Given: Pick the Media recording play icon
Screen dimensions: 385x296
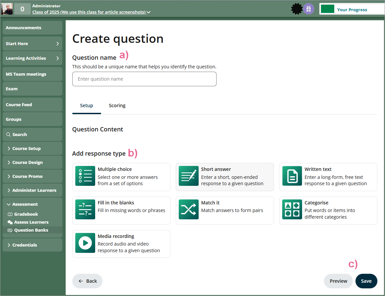Looking at the screenshot, I should pos(85,243).
